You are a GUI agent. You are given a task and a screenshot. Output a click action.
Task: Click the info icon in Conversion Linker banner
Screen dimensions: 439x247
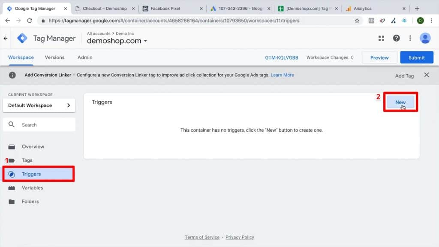tap(12, 75)
